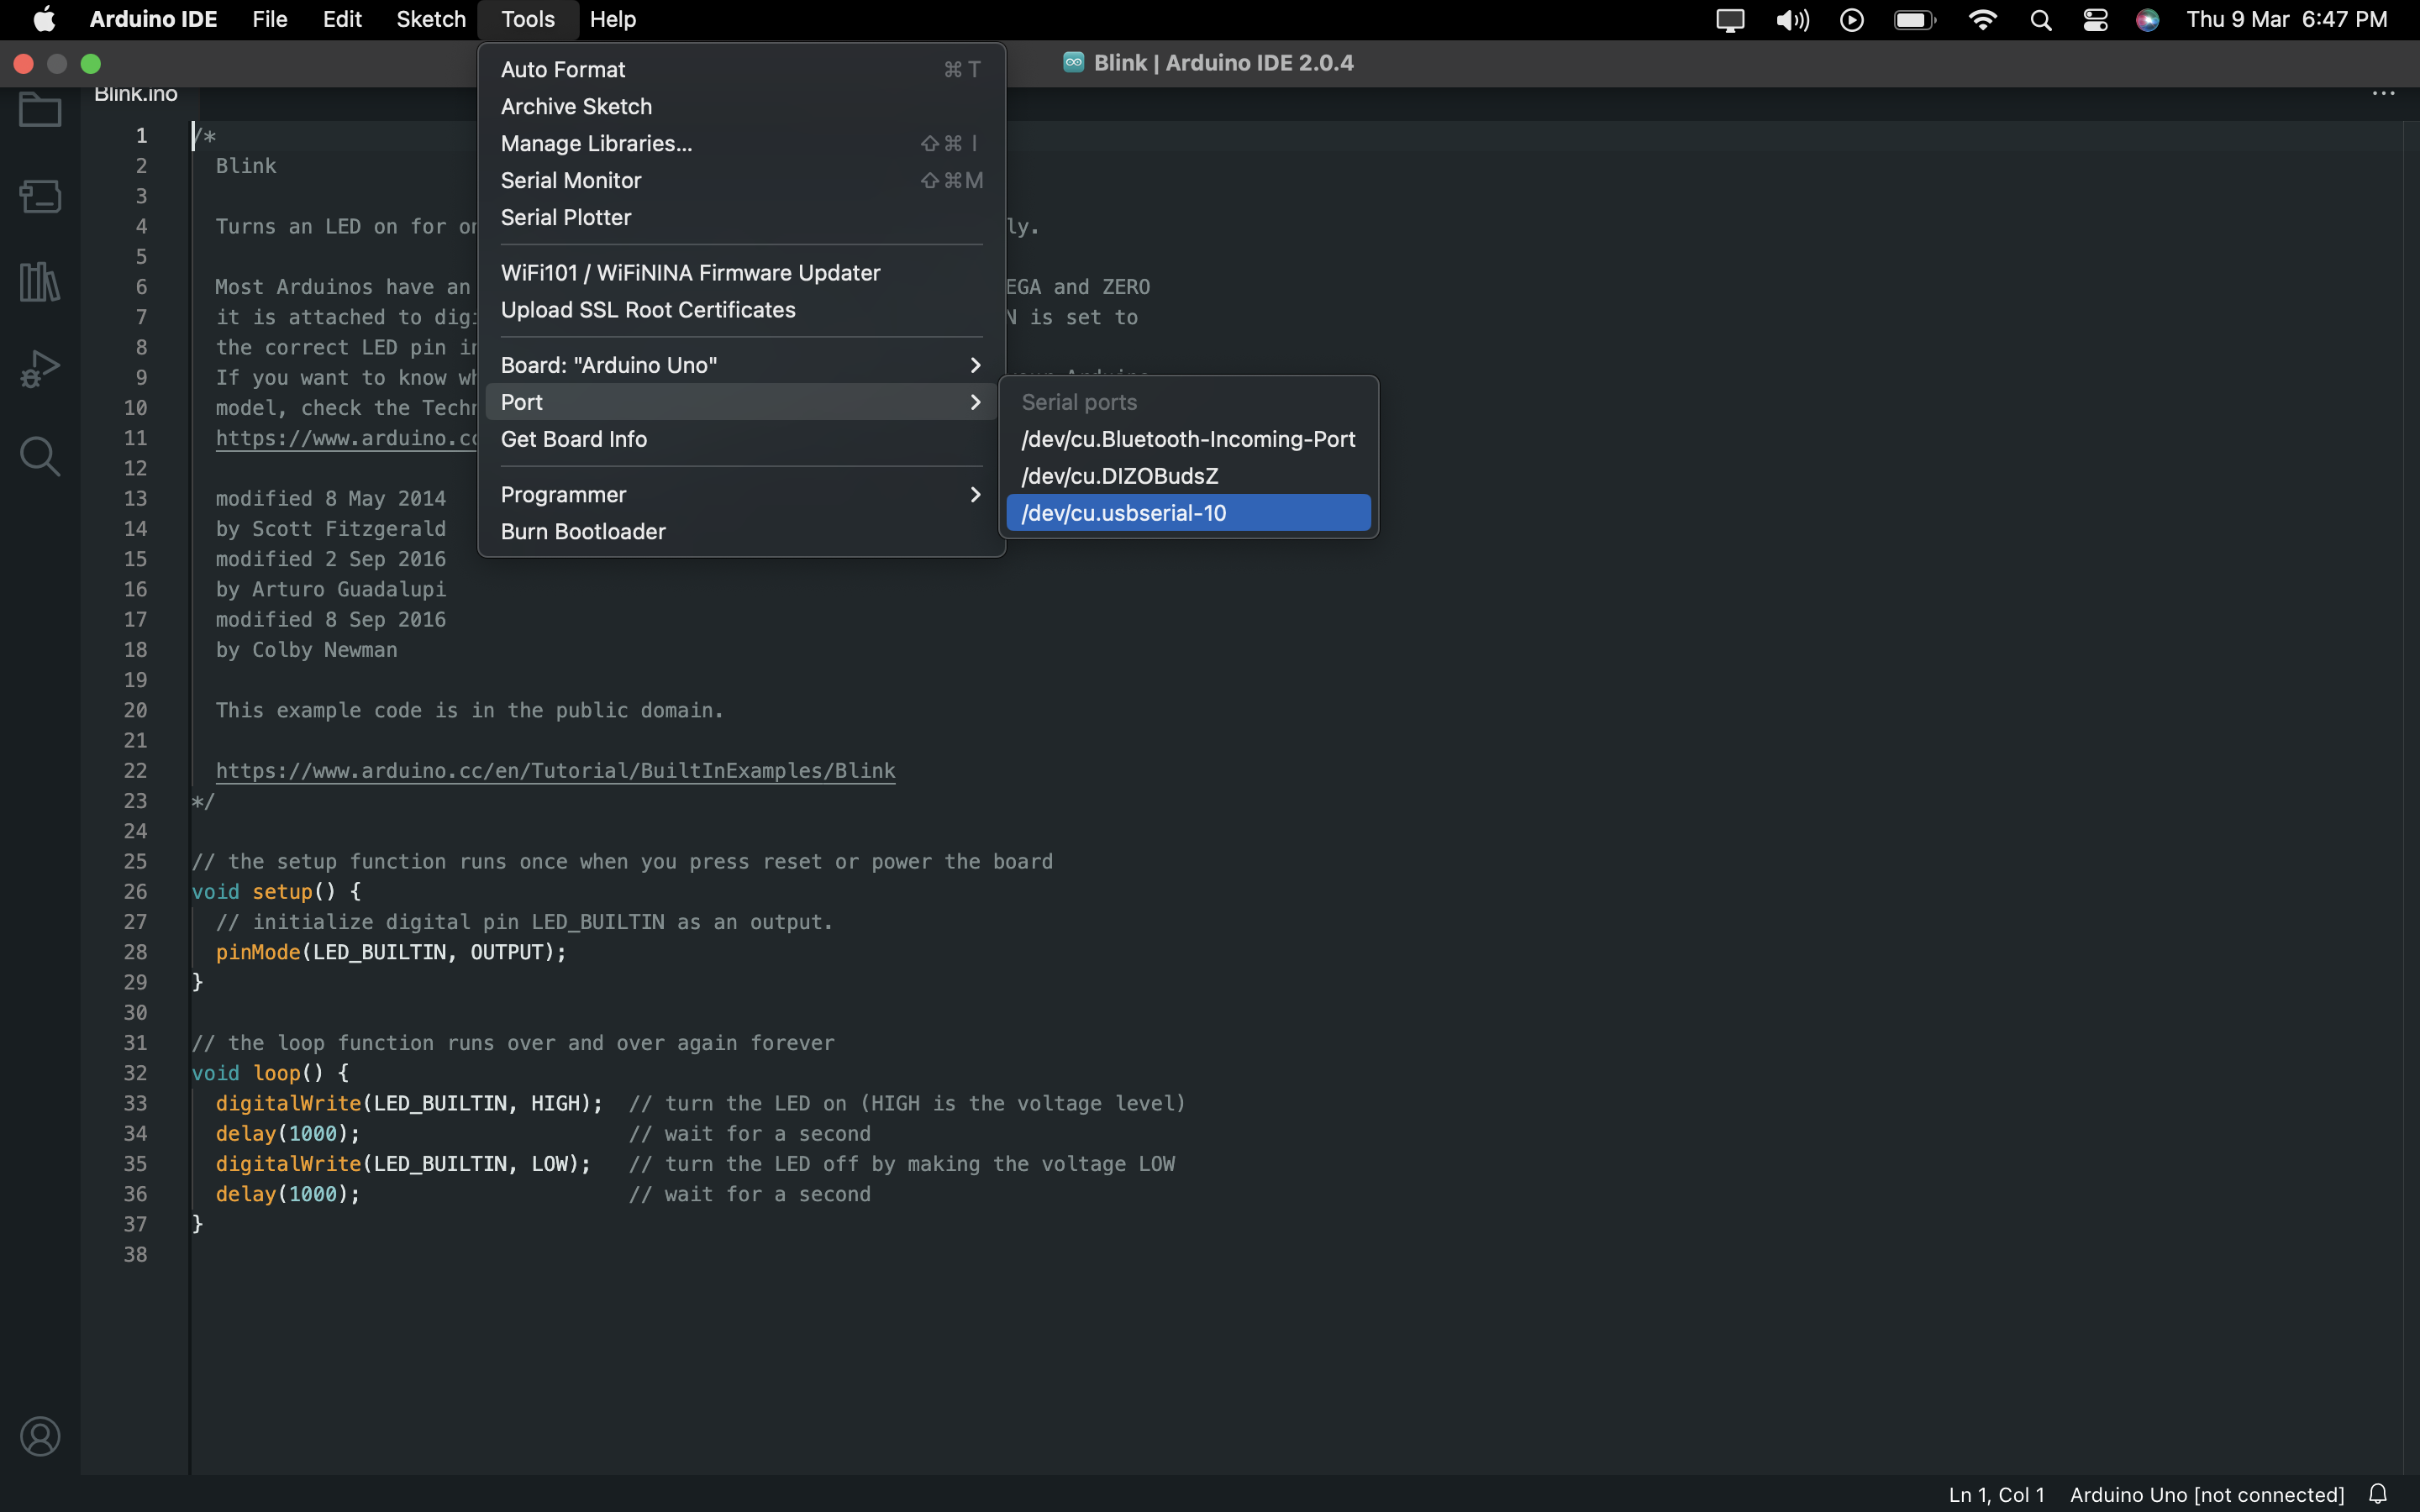Choose Serial Monitor from Tools menu
This screenshot has width=2420, height=1512.
tap(571, 180)
